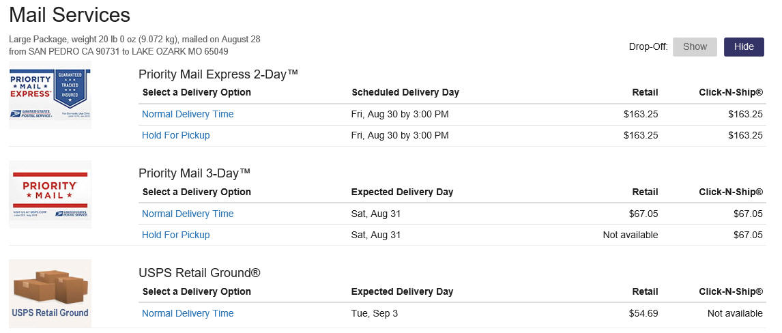Click the Tue, Sep 3 delivery date

pyautogui.click(x=375, y=314)
